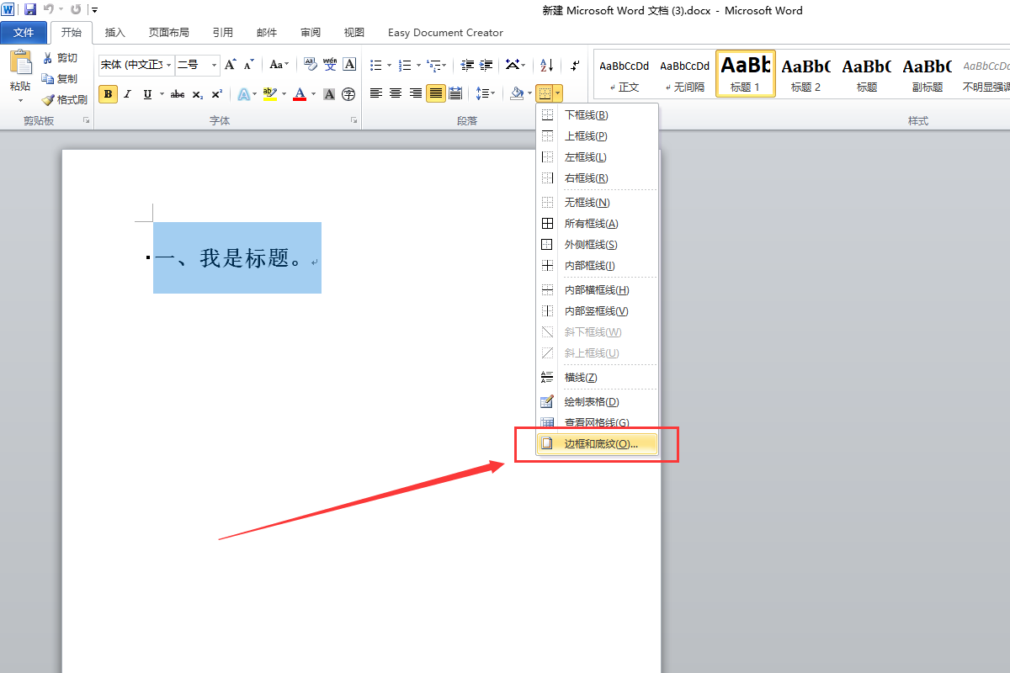Screen dimensions: 1010x673
Task: Choose 横线(Z) from the border menu
Action: point(598,378)
